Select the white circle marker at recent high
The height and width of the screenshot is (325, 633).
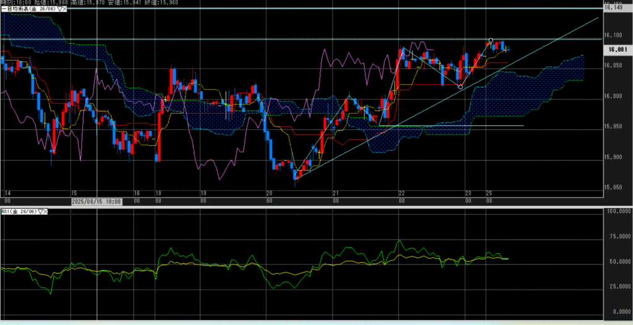491,41
